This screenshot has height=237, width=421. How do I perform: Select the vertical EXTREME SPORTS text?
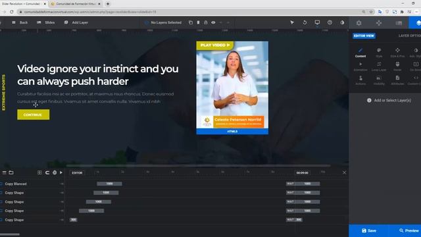(x=3, y=92)
